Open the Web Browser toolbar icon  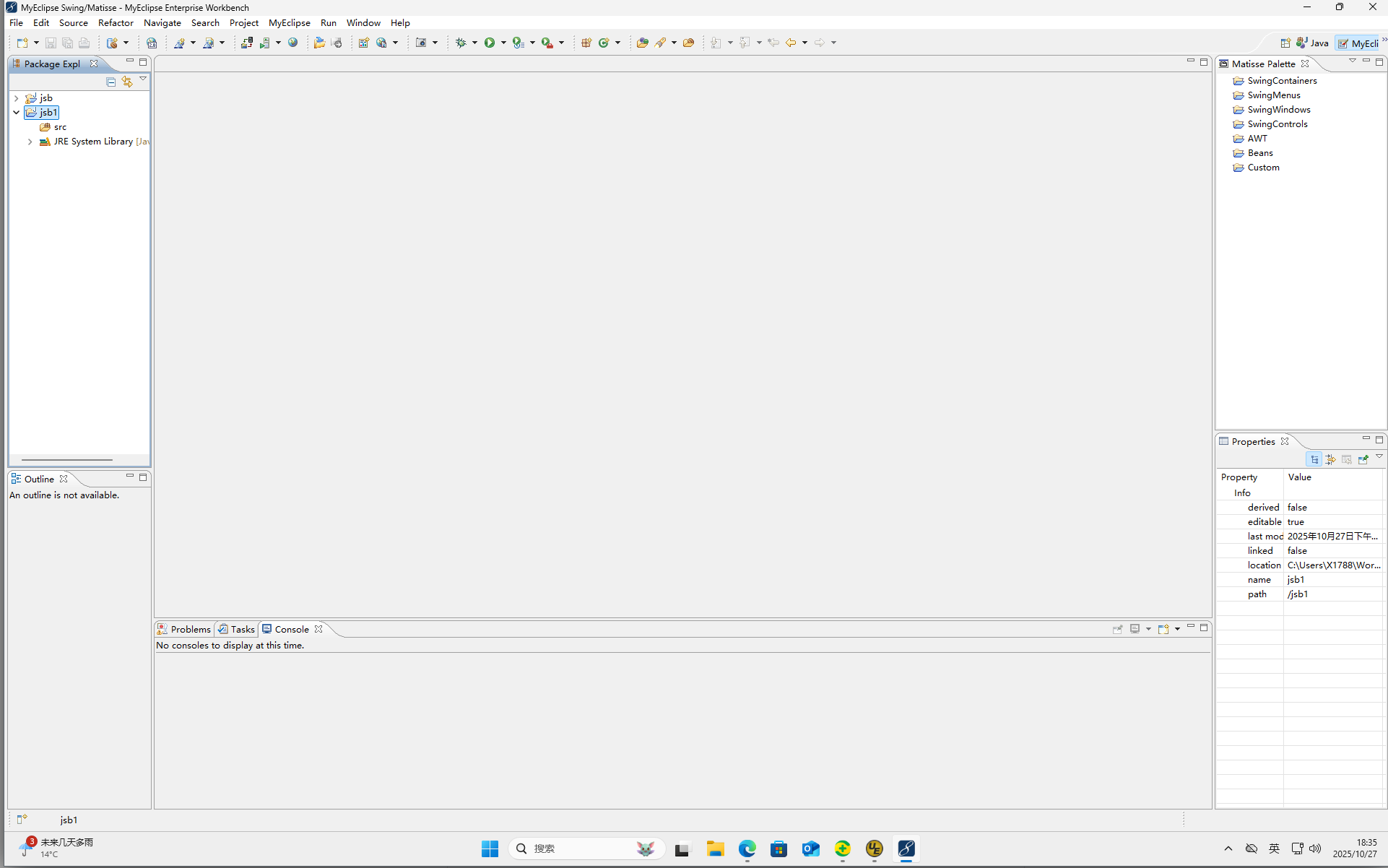point(293,43)
